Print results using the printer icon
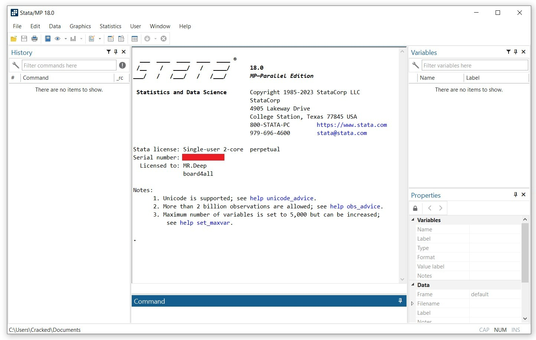This screenshot has width=536, height=340. click(34, 39)
